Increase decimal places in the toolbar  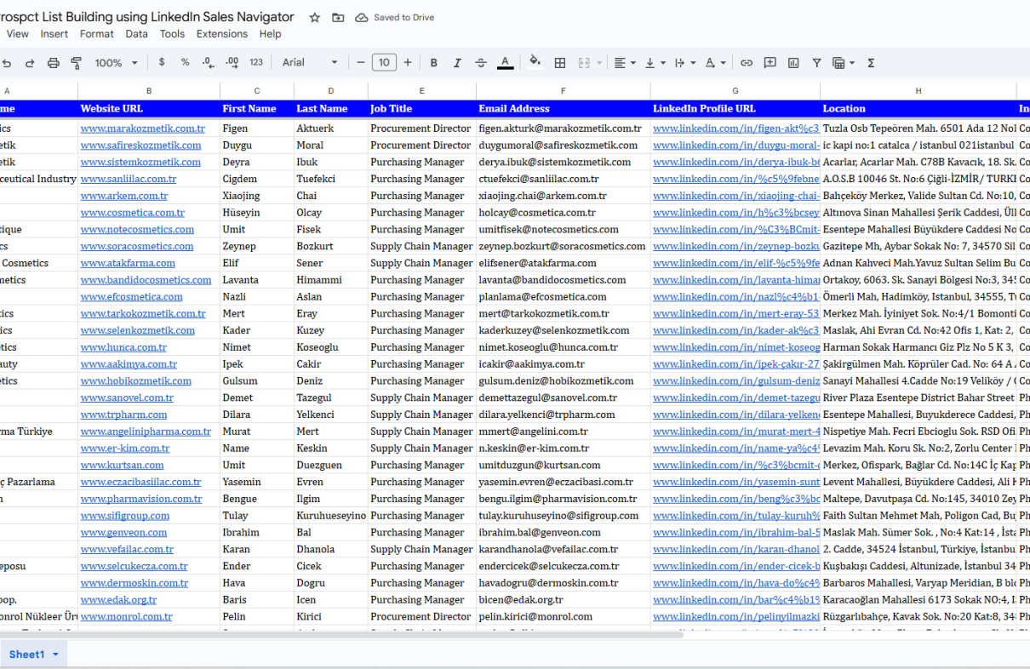pyautogui.click(x=232, y=62)
